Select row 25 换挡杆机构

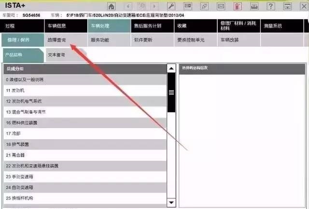pos(85,198)
